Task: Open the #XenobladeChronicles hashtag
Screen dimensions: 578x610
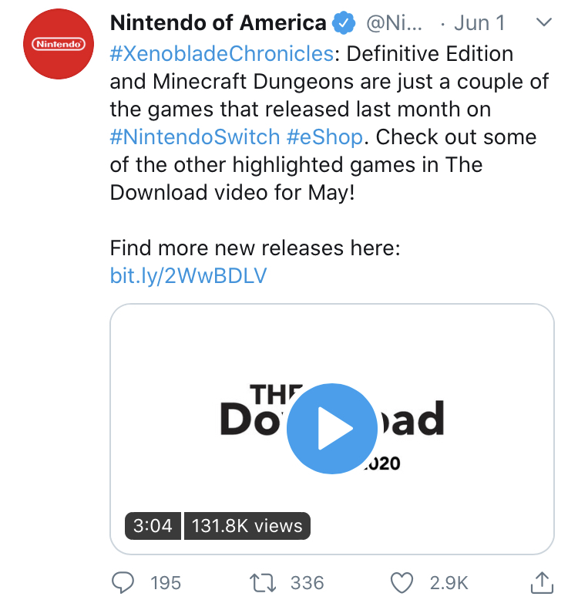Action: coord(221,54)
